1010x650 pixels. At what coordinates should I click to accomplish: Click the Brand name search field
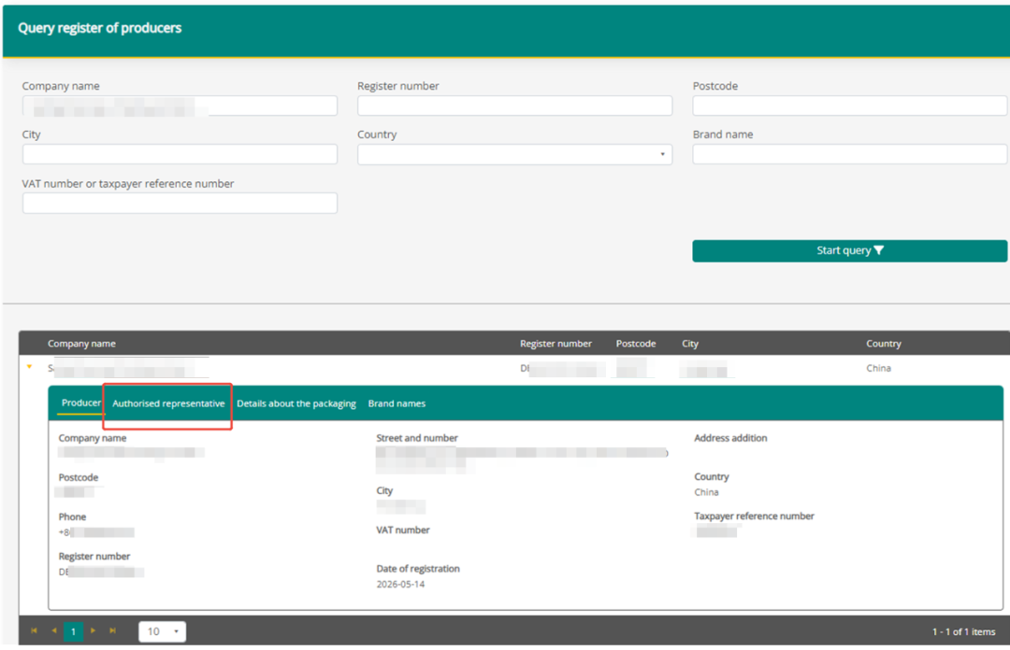coord(849,154)
